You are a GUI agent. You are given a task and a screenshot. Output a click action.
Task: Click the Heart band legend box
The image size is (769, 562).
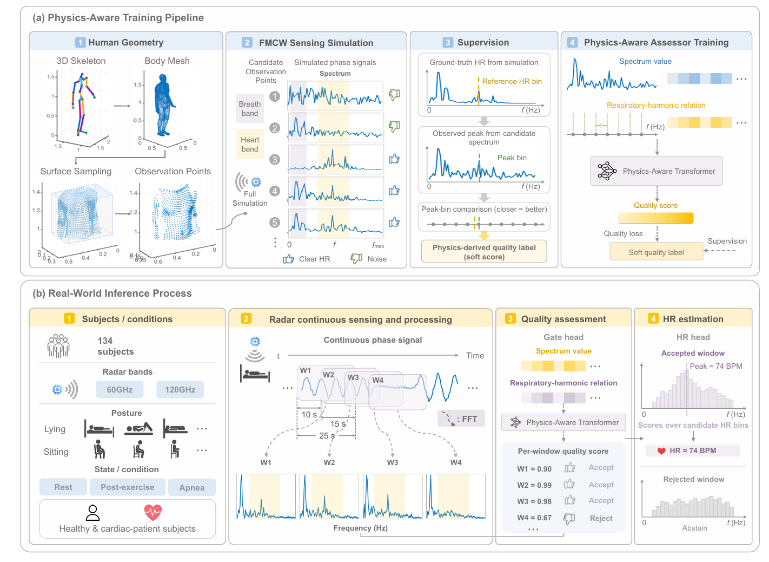250,144
